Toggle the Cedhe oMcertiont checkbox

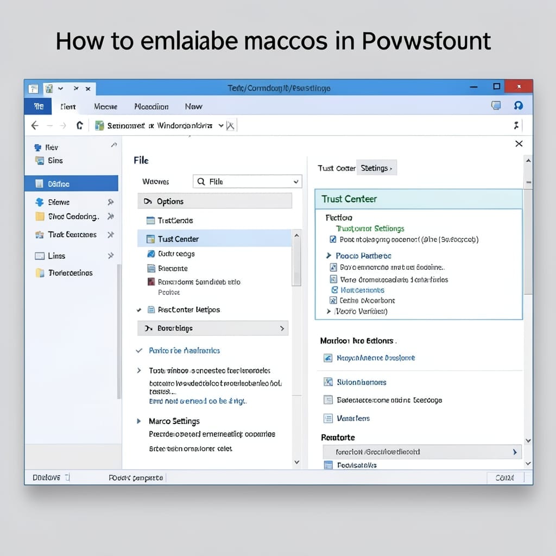pyautogui.click(x=333, y=300)
